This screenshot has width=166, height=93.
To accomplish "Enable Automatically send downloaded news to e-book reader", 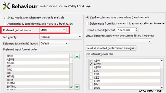I will pos(5,24).
